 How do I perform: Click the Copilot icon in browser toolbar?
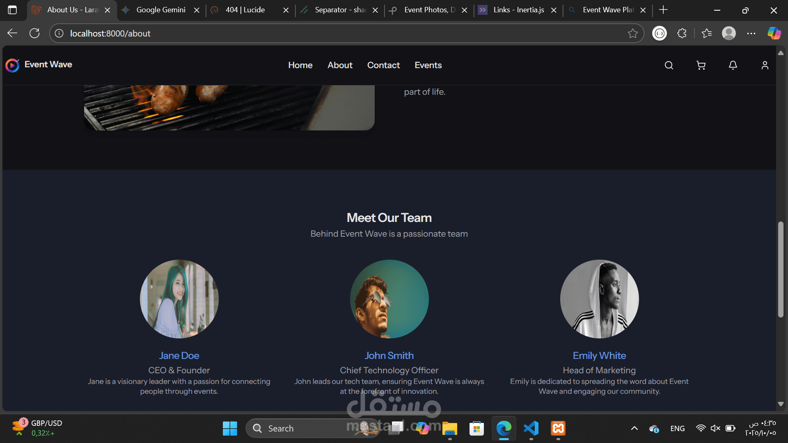774,34
